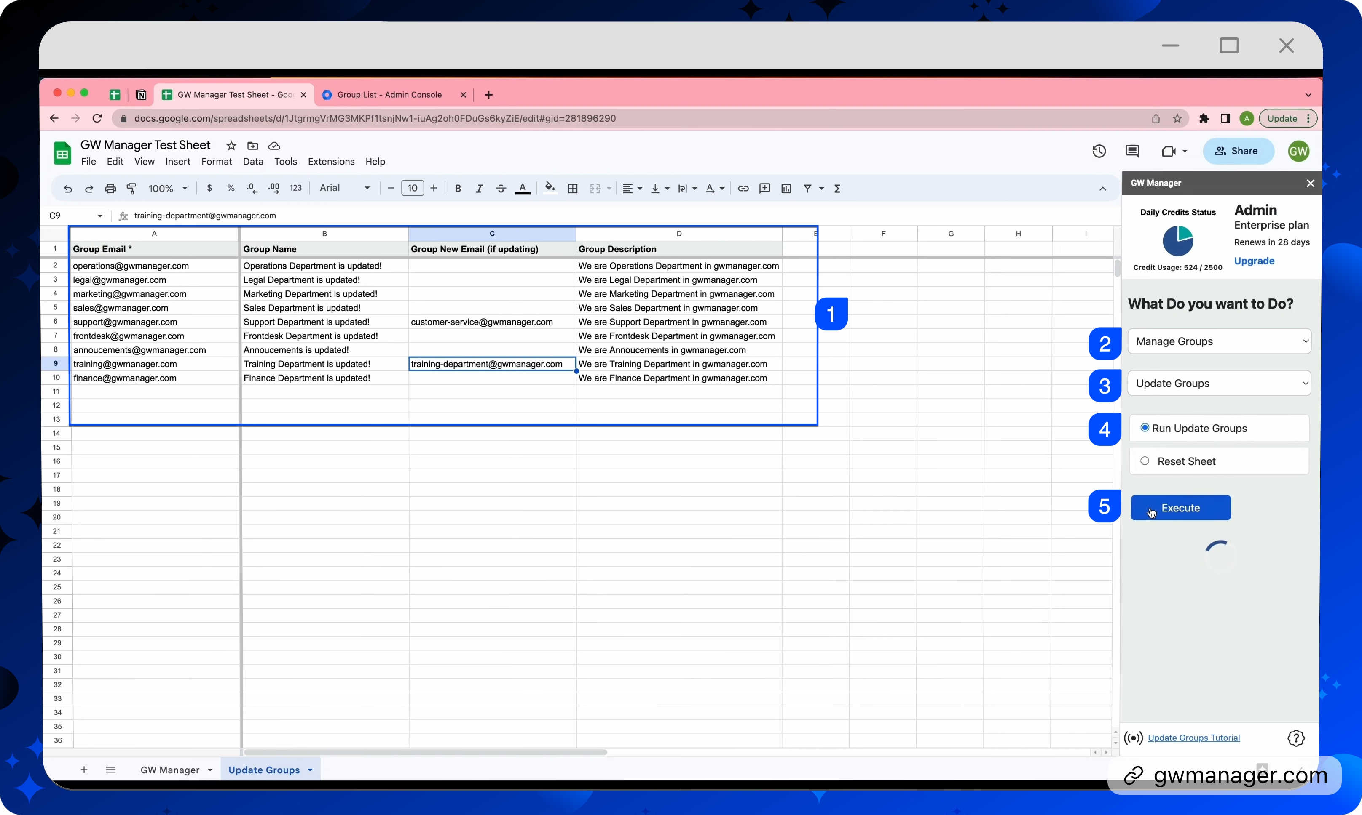The height and width of the screenshot is (815, 1362).
Task: Undo the last action in toolbar
Action: click(x=67, y=188)
